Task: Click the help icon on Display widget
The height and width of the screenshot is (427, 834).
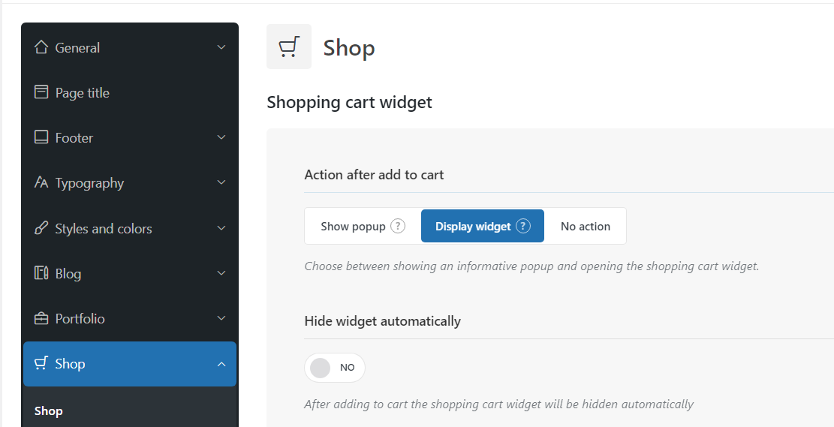Action: coord(523,226)
